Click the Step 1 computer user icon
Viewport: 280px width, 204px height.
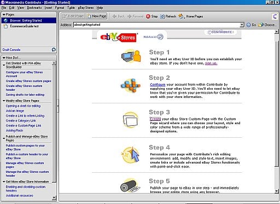(131, 56)
